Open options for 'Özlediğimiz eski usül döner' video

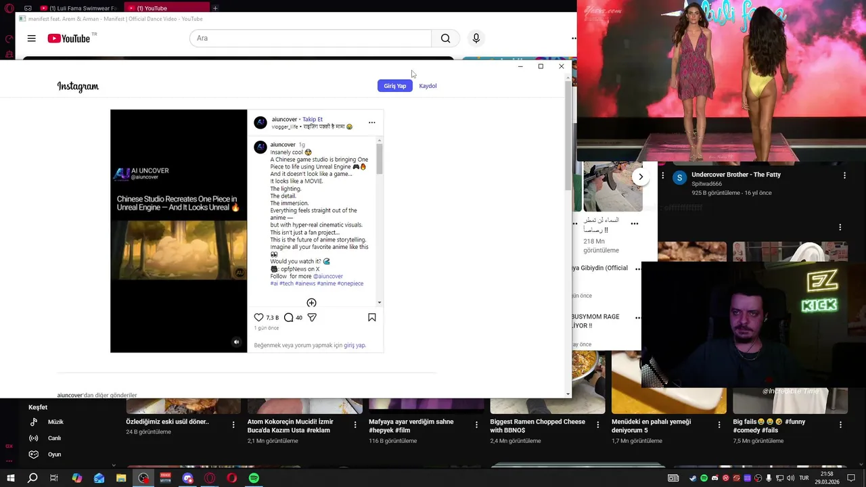click(233, 425)
